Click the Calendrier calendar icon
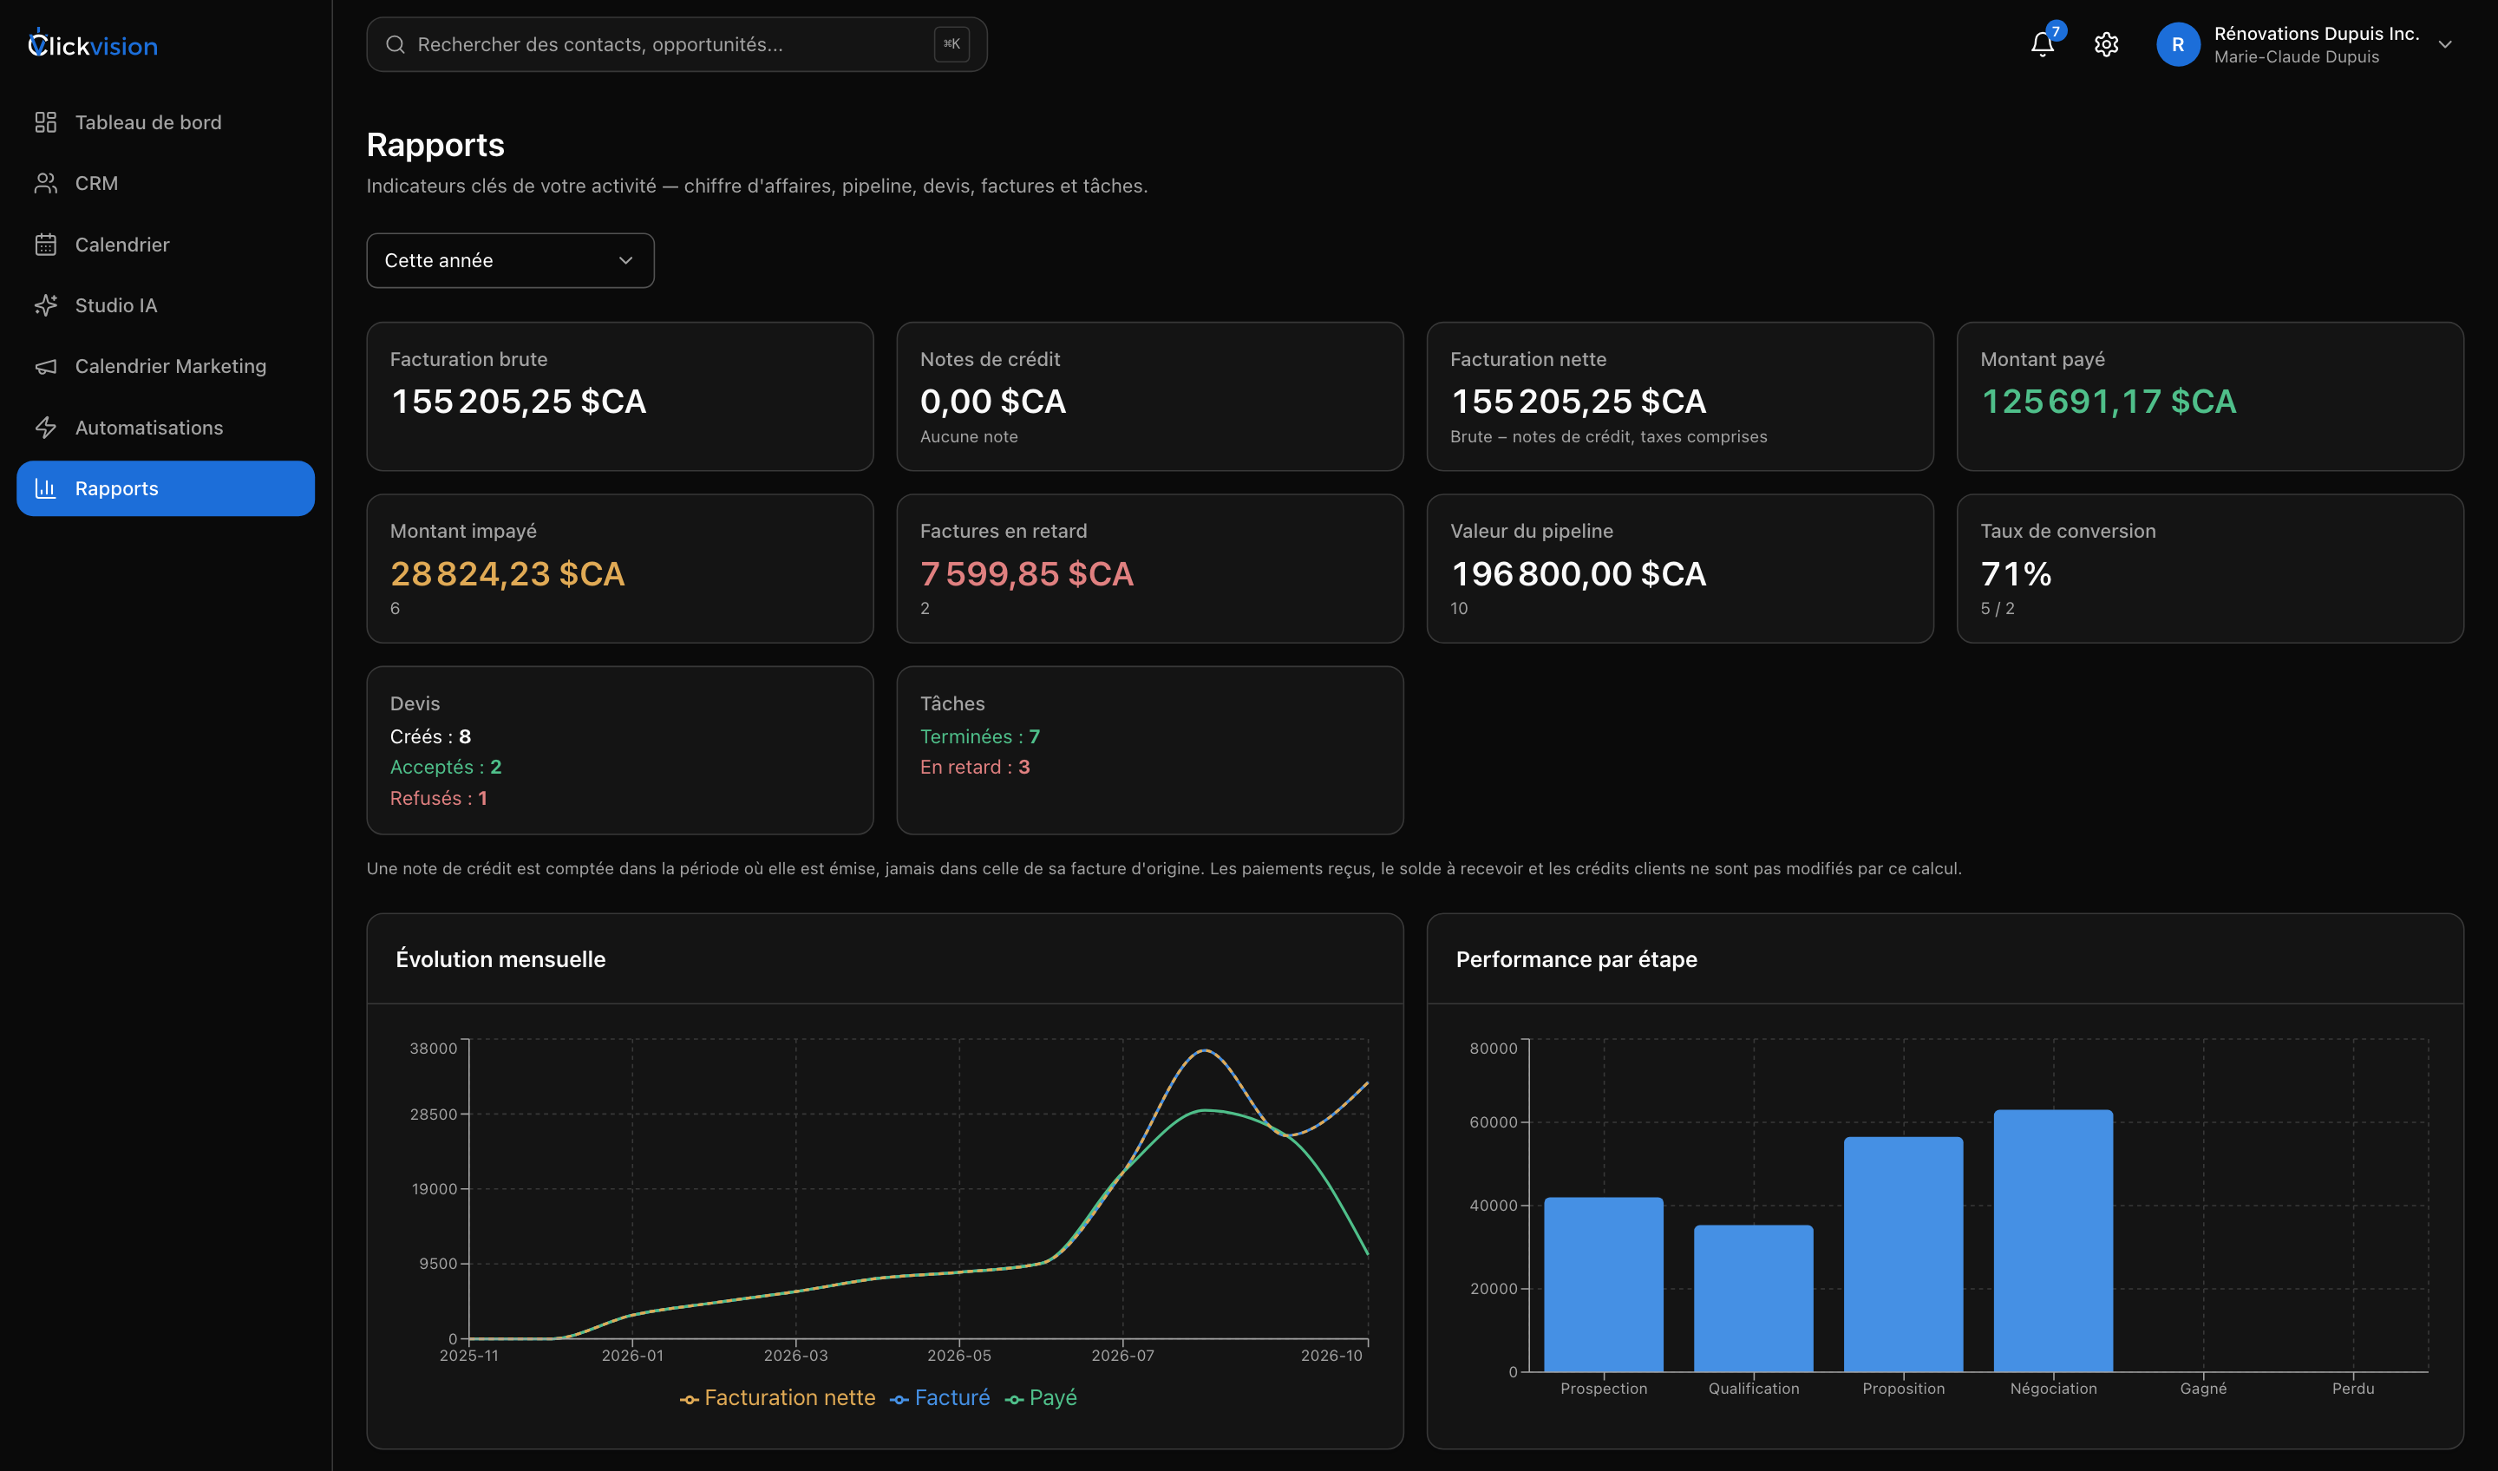The image size is (2498, 1471). click(46, 245)
